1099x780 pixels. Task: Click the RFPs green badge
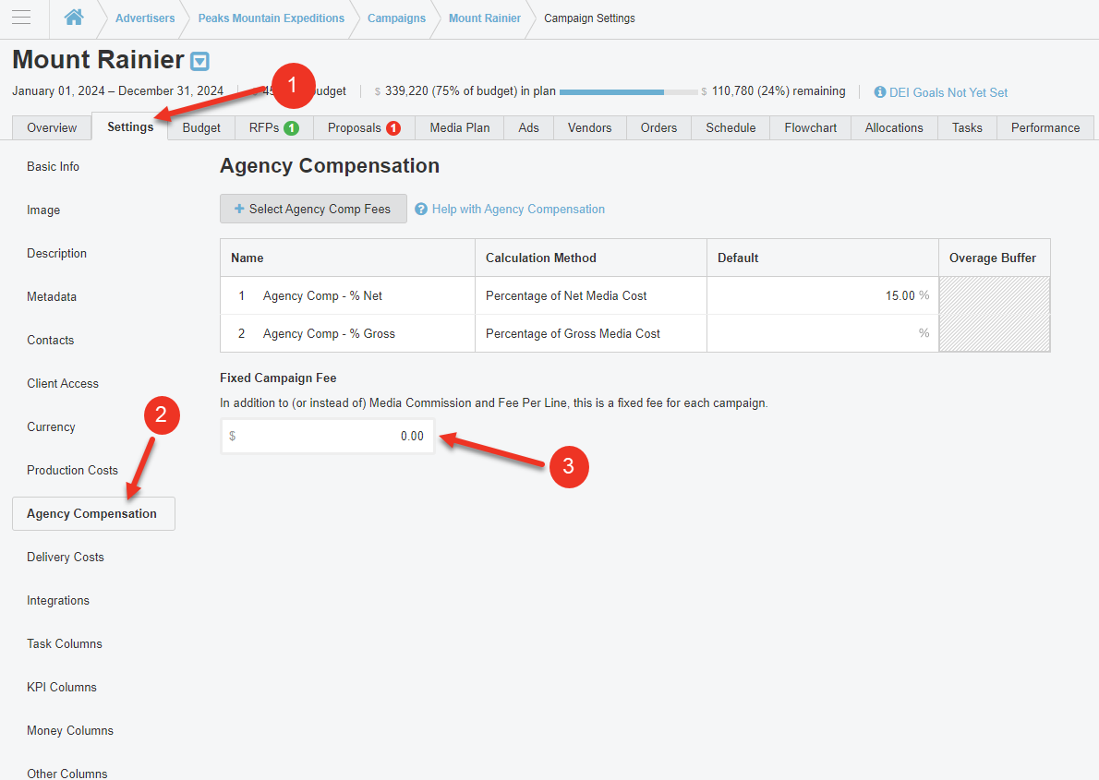(x=291, y=128)
